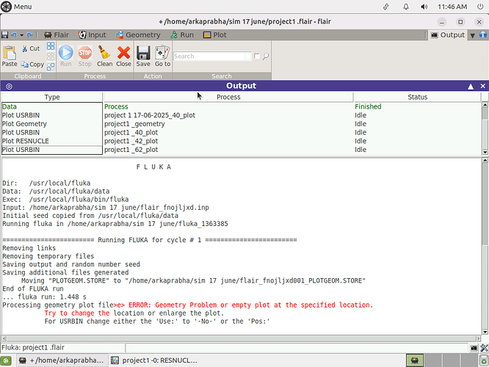
Task: Click the Paste clipboard icon
Action: (x=10, y=56)
